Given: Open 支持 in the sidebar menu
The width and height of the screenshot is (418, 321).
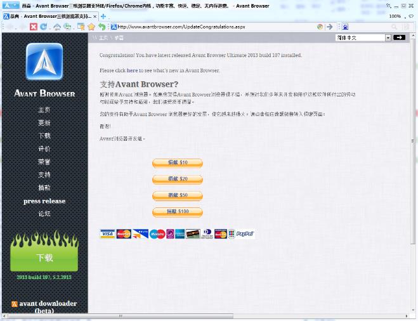Looking at the screenshot, I should (x=44, y=174).
